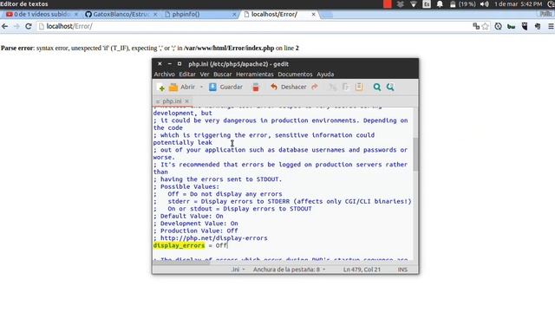The image size is (555, 312).
Task: Click the Abrir folder icon
Action: 173,87
